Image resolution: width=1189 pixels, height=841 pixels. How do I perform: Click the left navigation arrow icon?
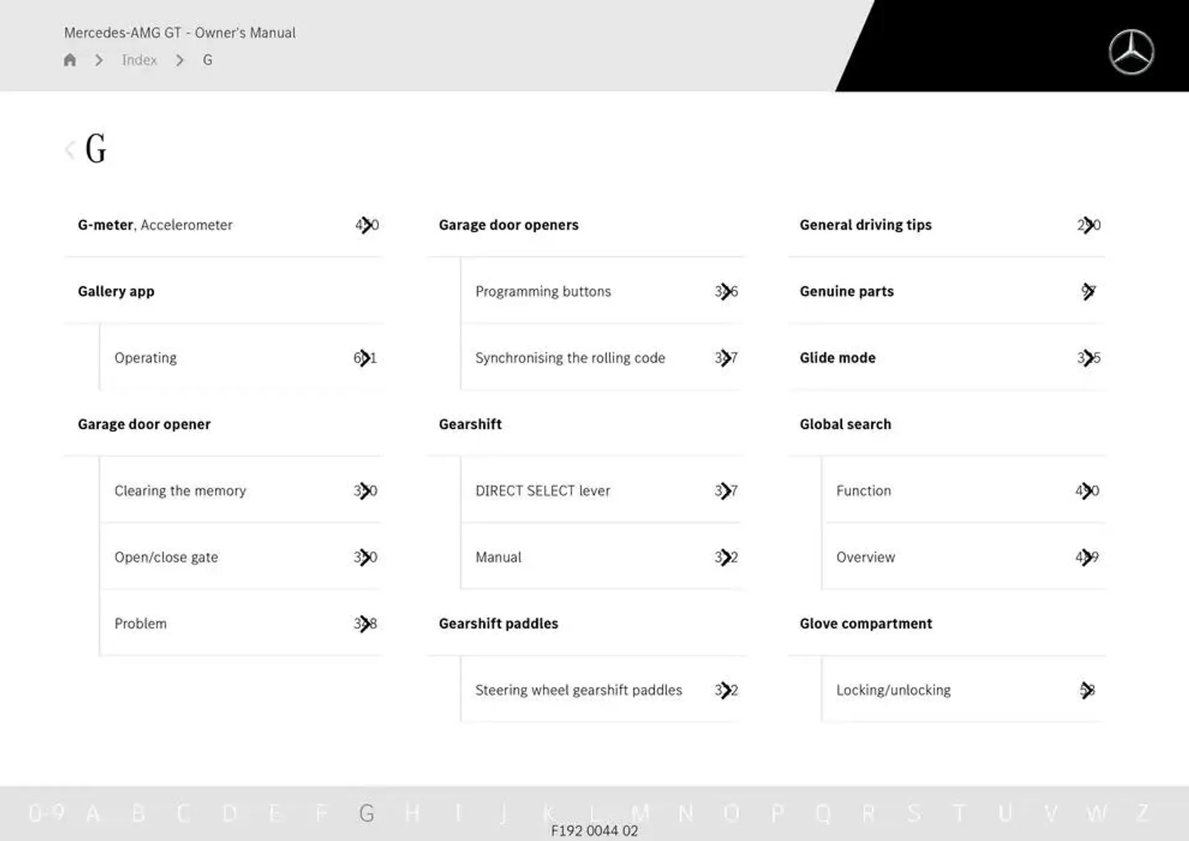[x=70, y=149]
